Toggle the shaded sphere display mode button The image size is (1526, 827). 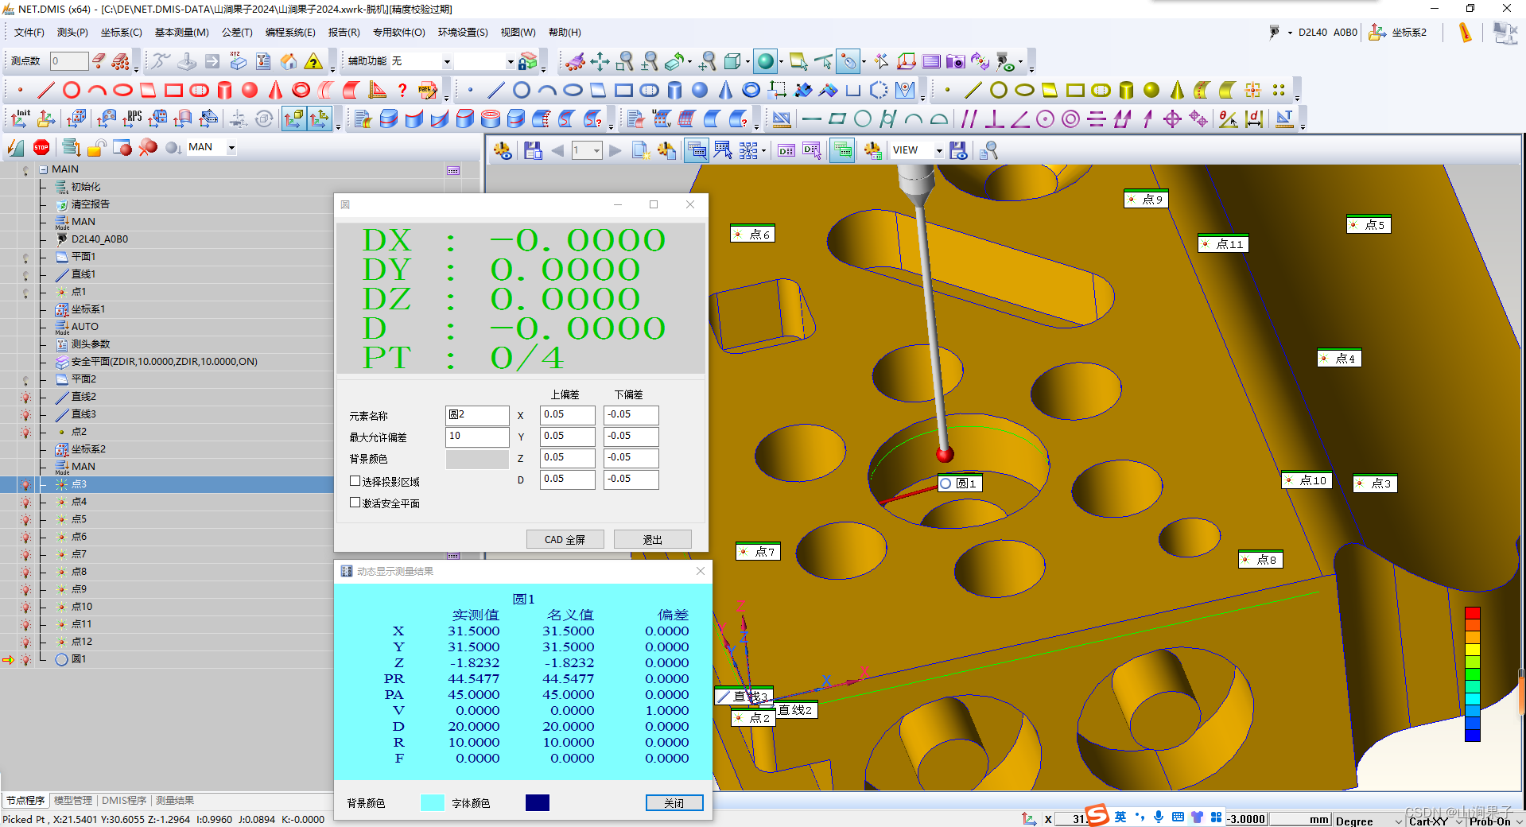pyautogui.click(x=766, y=61)
